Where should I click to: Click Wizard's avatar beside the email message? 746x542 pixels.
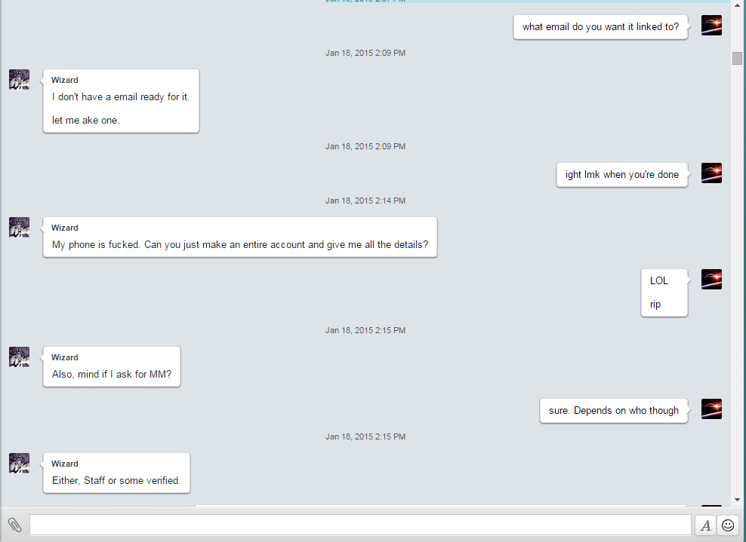tap(19, 79)
